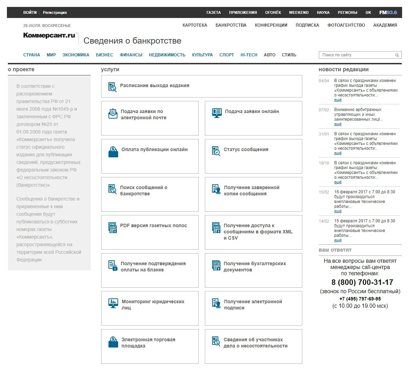This screenshot has height=371, width=409.
Task: Click the ВОЙТИ login link
Action: tap(30, 12)
